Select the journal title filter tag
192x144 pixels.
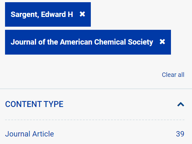pyautogui.click(x=88, y=42)
